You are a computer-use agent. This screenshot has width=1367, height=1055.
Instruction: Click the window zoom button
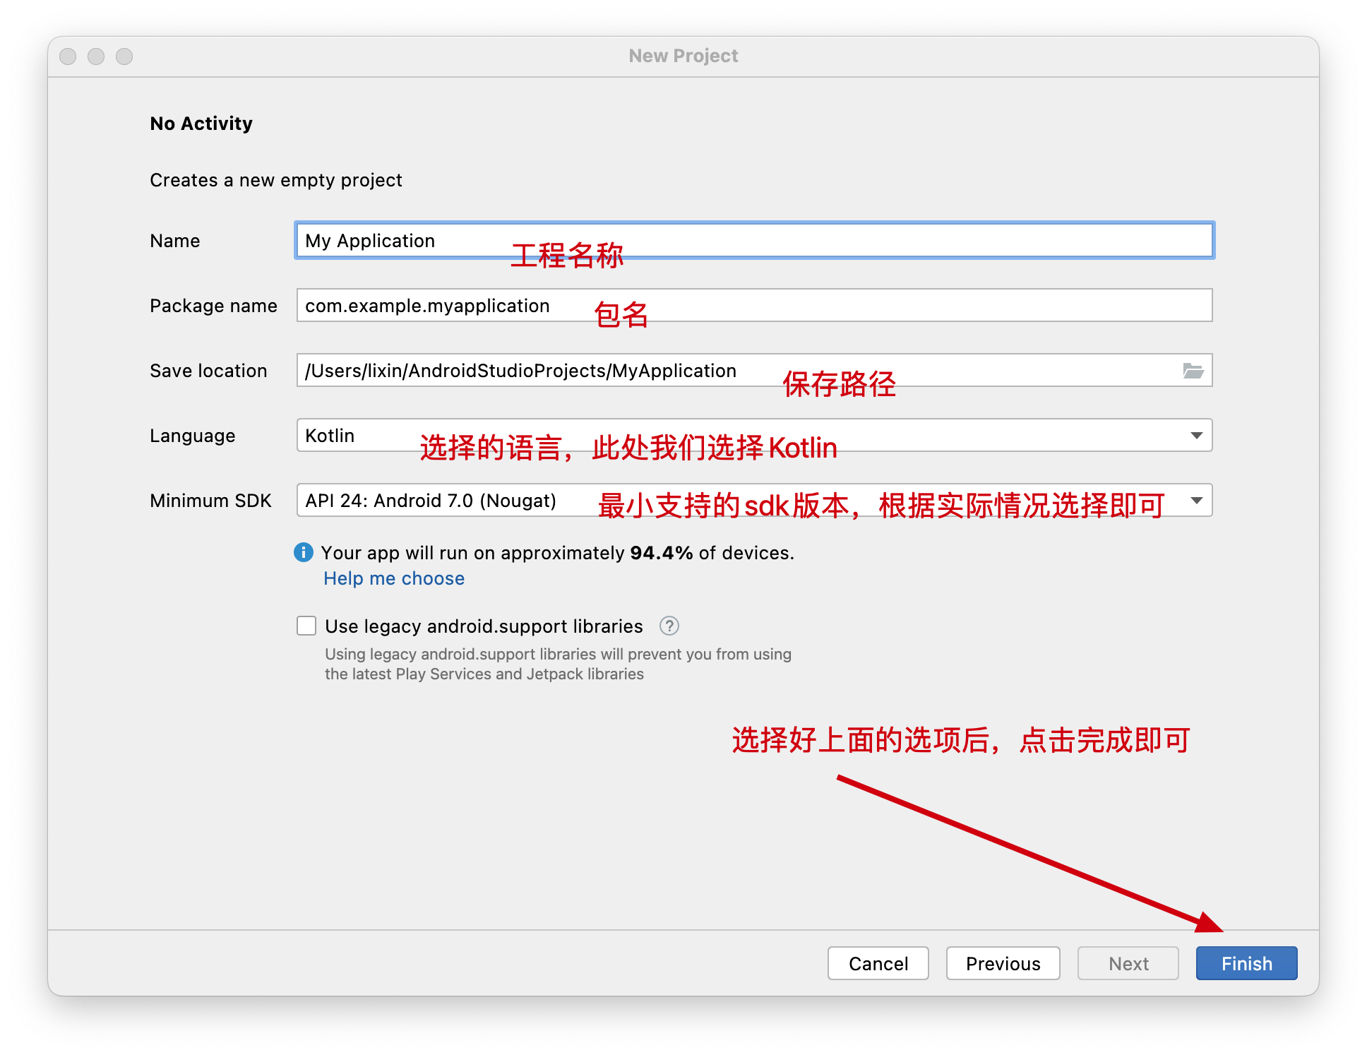(124, 56)
